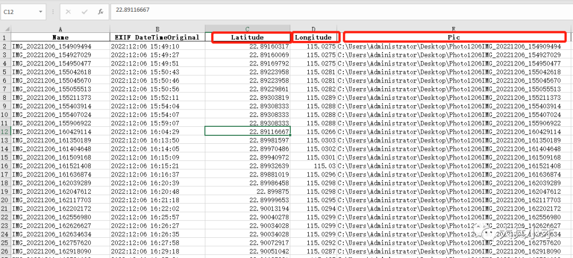Viewport: 573px width, 258px height.
Task: Select row 12 header
Action: (x=5, y=131)
